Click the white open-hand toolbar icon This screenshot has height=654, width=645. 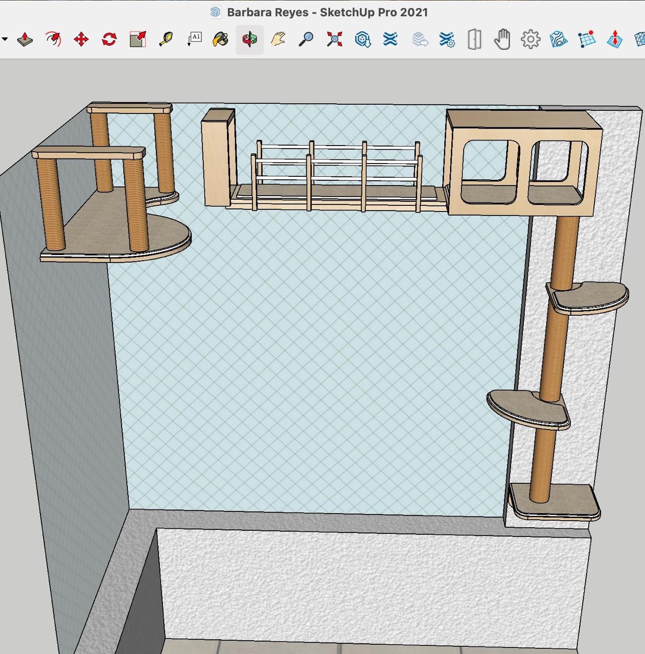tap(502, 39)
